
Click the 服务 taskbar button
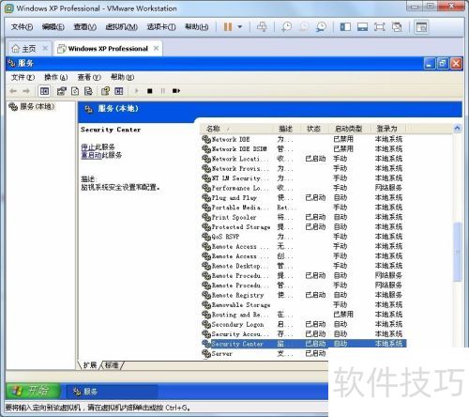click(112, 392)
